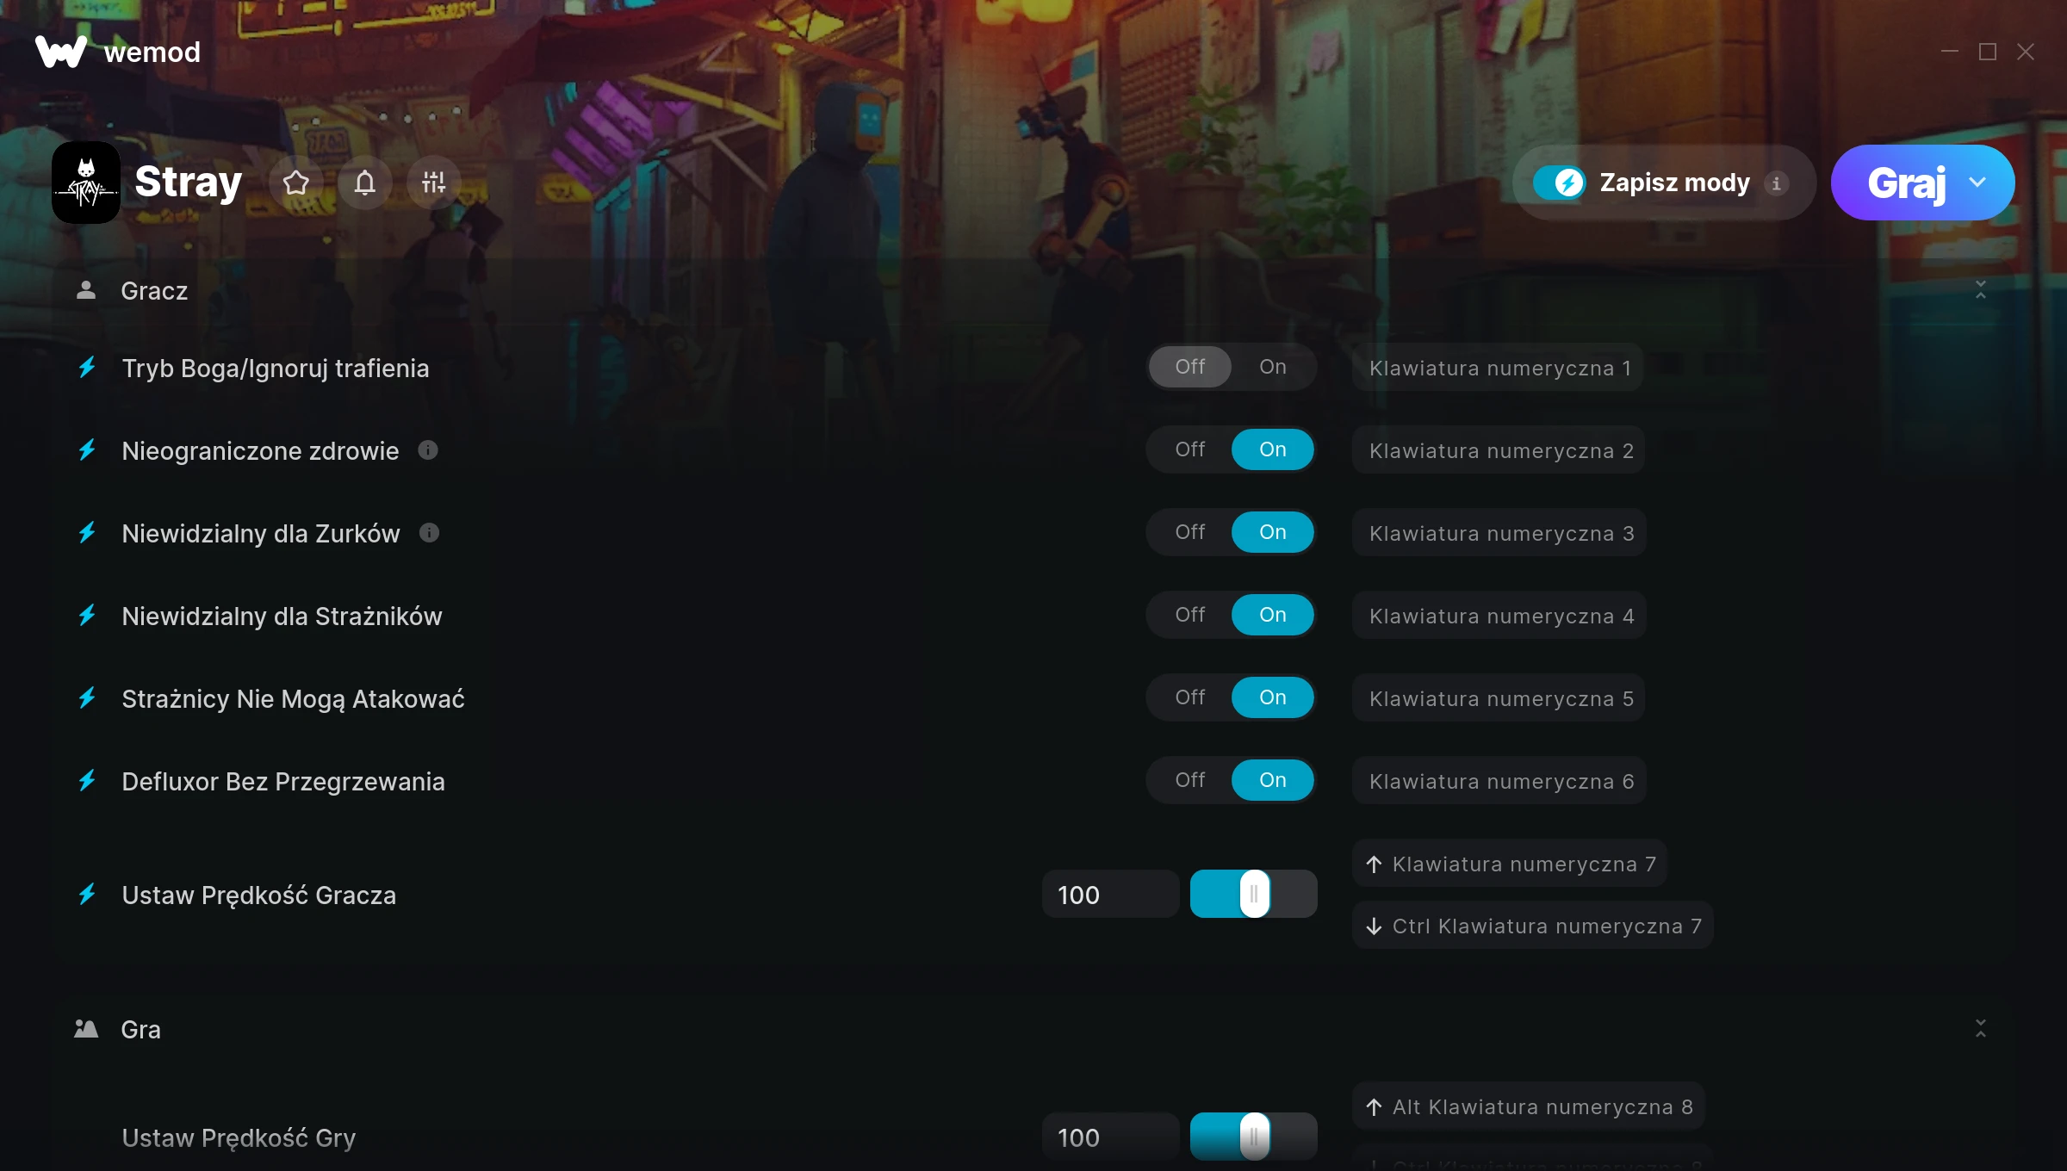Minimize the WeMod window
This screenshot has height=1171, width=2067.
pos(1950,52)
